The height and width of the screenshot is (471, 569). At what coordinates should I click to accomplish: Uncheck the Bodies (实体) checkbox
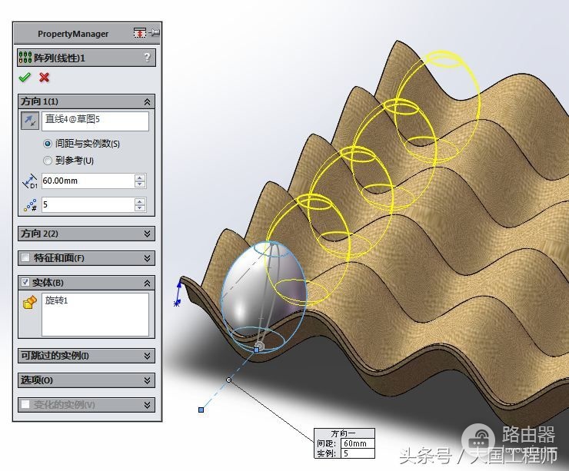click(25, 282)
